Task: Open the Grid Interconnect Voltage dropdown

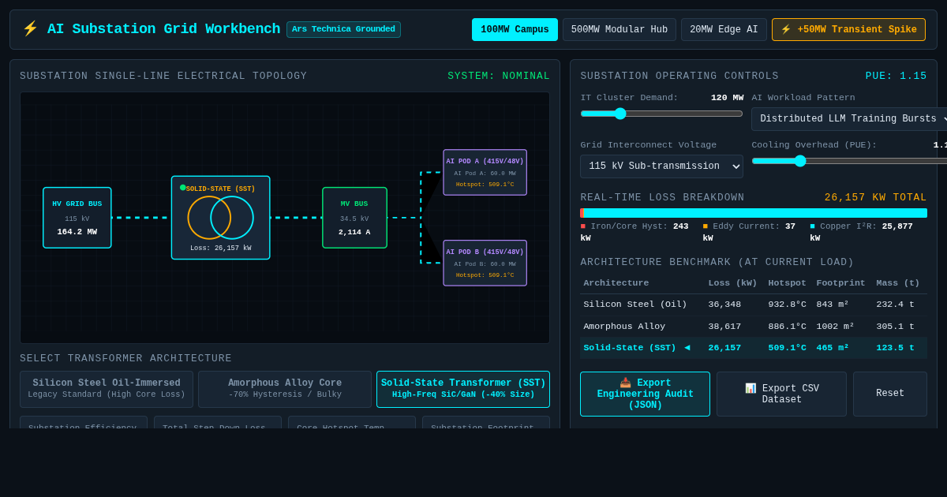Action: coord(661,166)
